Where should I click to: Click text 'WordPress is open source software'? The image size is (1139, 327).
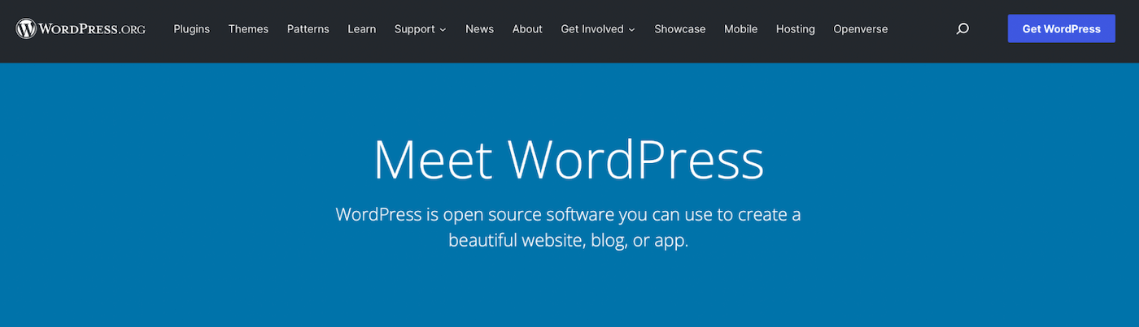pyautogui.click(x=474, y=215)
